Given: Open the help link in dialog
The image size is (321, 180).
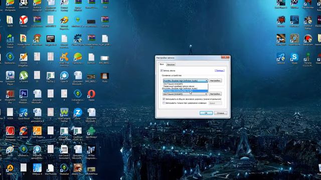Looking at the screenshot, I should pyautogui.click(x=220, y=70).
